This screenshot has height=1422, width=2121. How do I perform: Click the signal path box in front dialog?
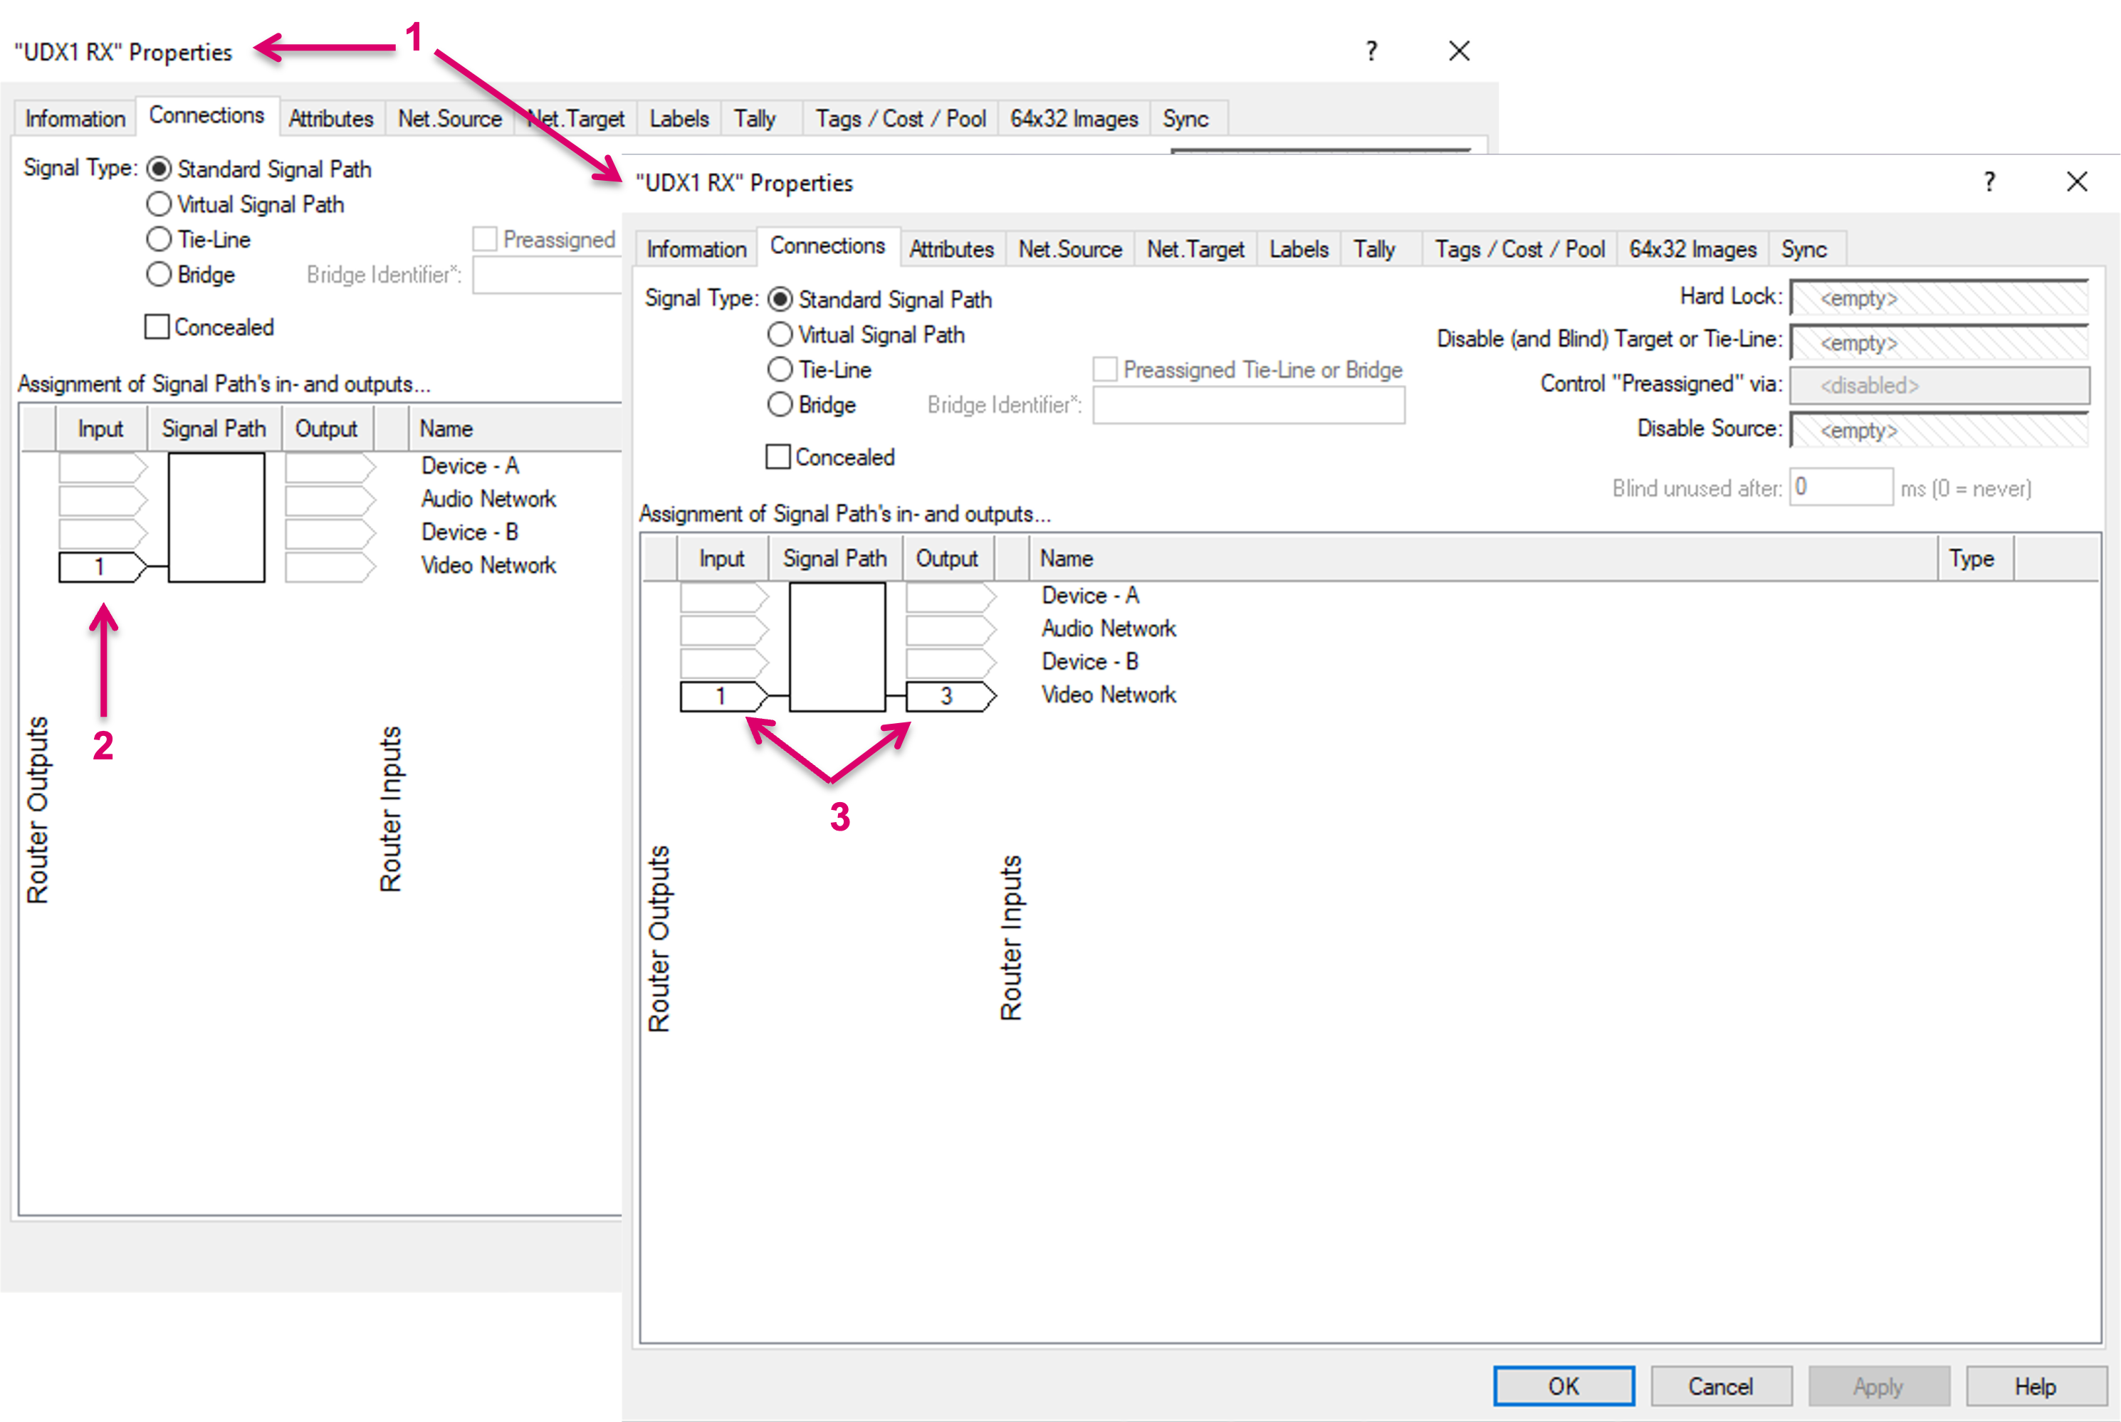pos(837,647)
